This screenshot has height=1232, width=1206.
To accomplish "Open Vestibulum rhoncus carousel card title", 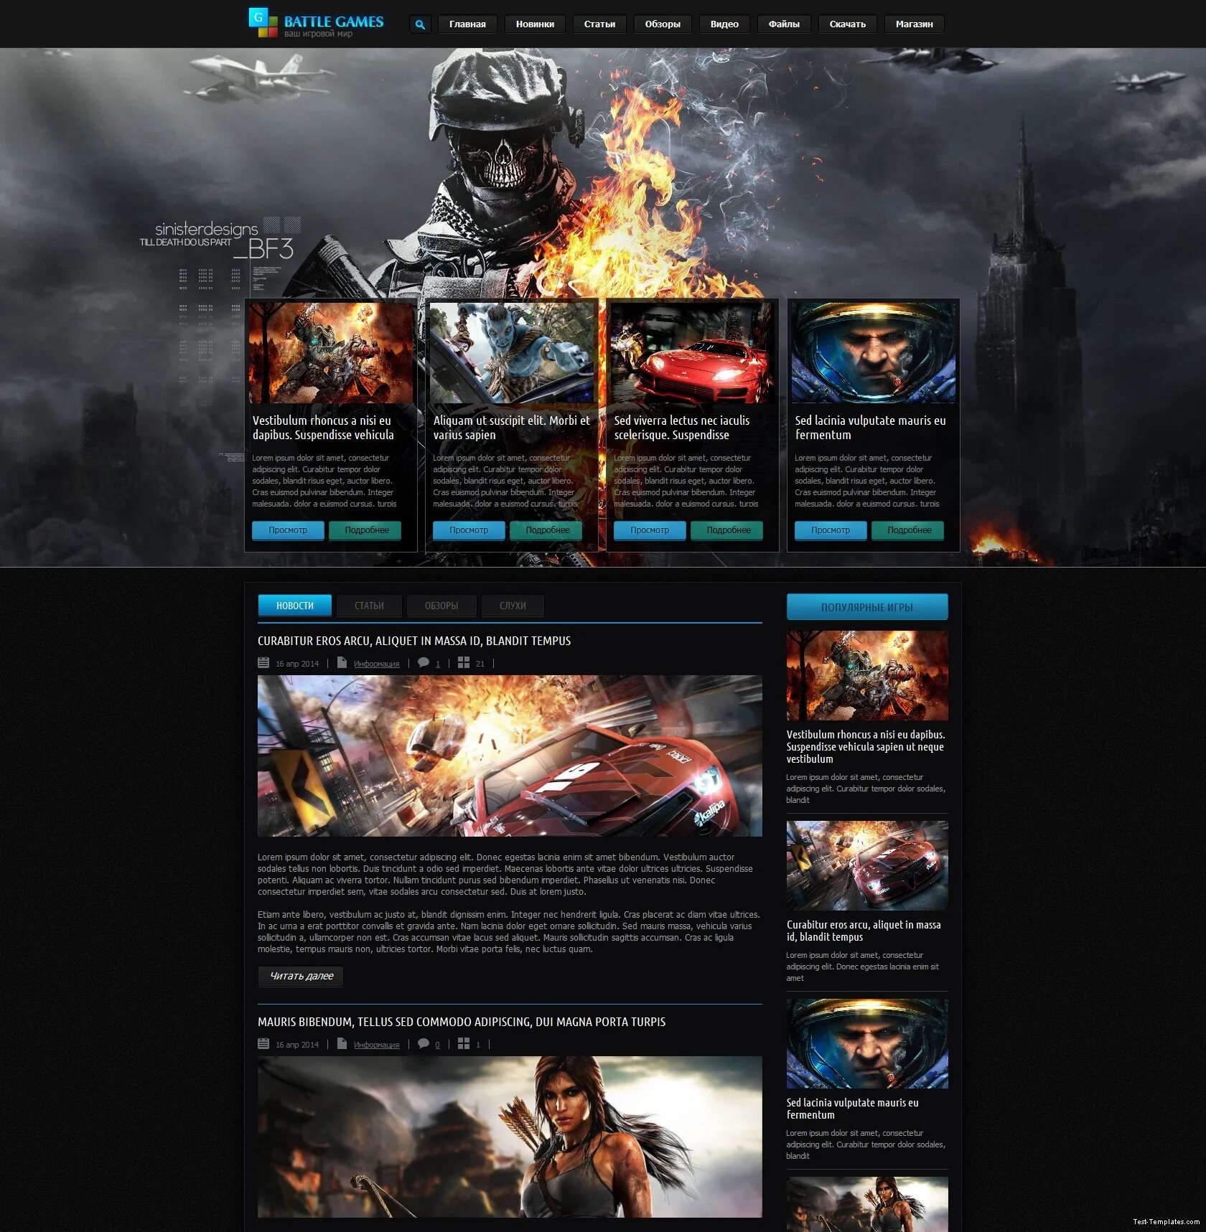I will (323, 428).
